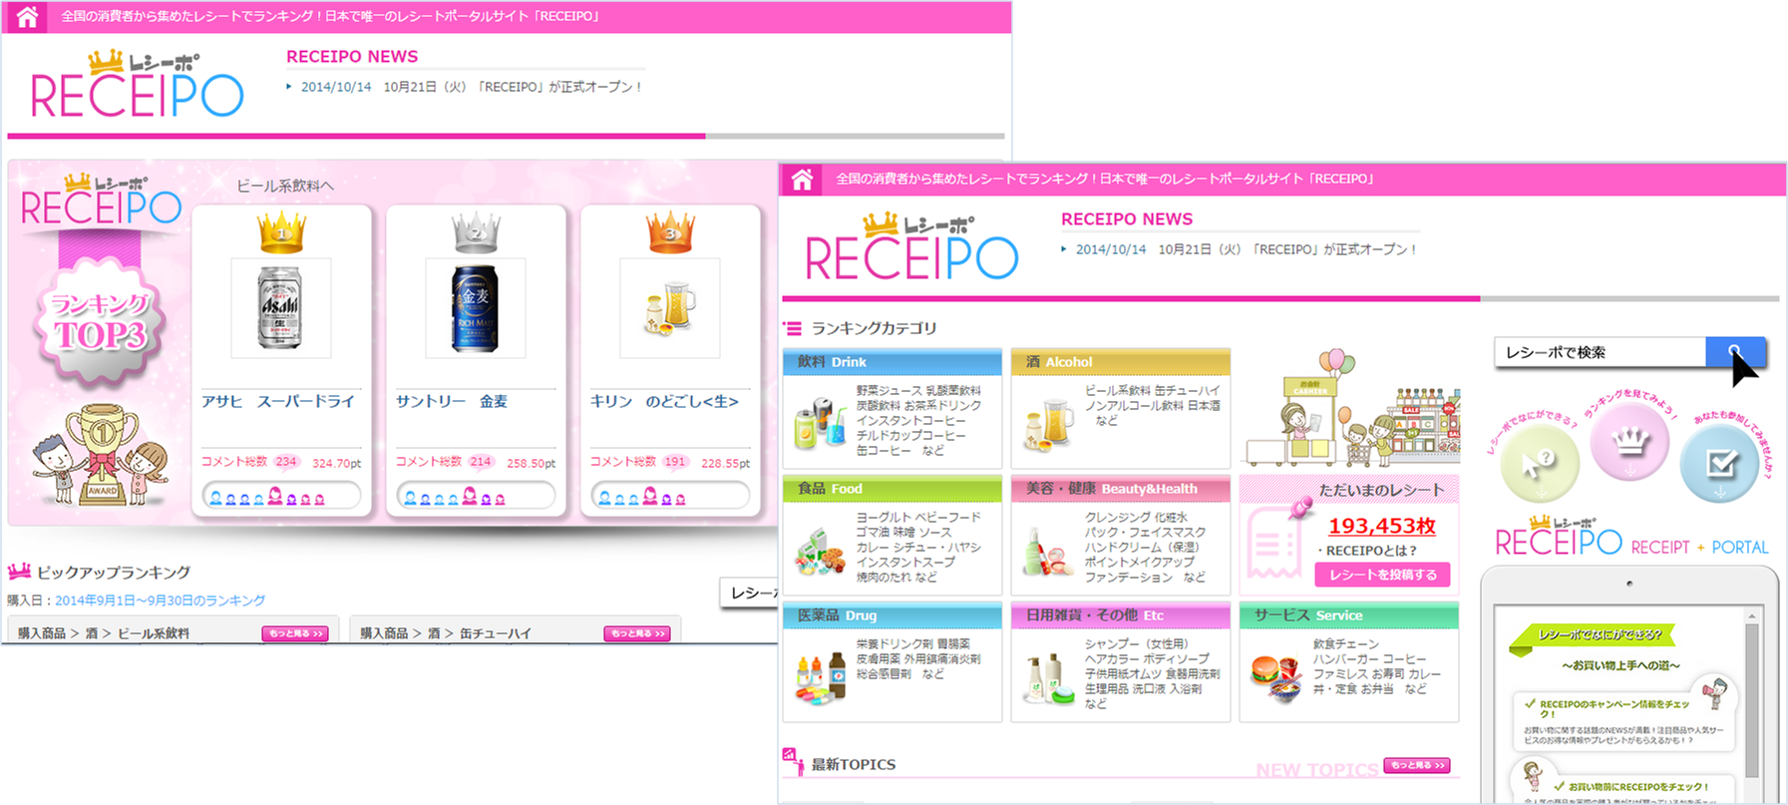The width and height of the screenshot is (1788, 805).
Task: Open the Beauty&Health cosmetics icon
Action: tap(1048, 550)
